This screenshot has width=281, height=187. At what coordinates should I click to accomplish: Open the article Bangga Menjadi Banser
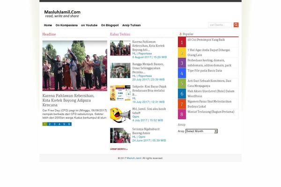(x=148, y=68)
